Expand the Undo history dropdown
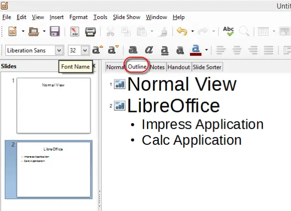 (193, 31)
